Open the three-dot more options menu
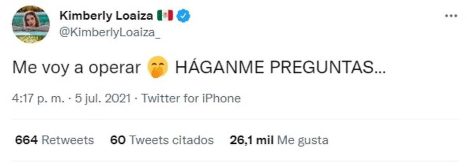The width and height of the screenshot is (467, 167). [451, 16]
